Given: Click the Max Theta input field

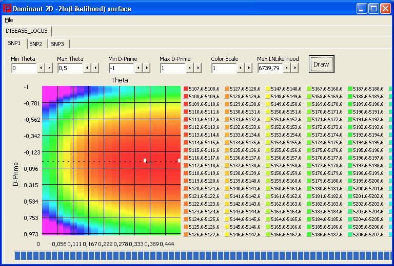Looking at the screenshot, I should (x=70, y=68).
